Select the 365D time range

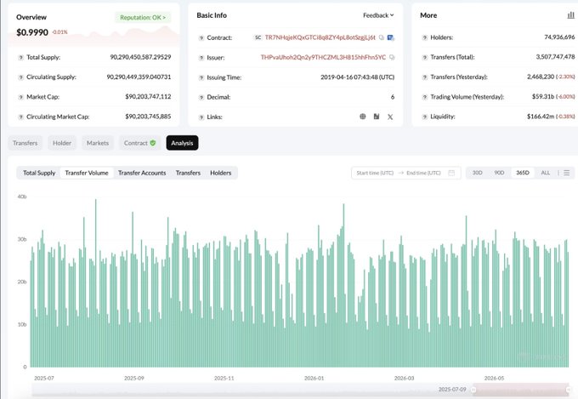pyautogui.click(x=523, y=173)
